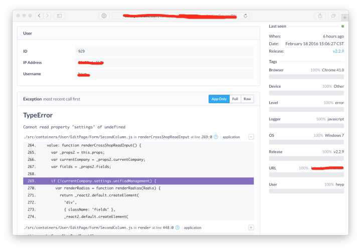The width and height of the screenshot is (361, 250).
Task: Click the '6 hours ago' text
Action: [x=333, y=37]
